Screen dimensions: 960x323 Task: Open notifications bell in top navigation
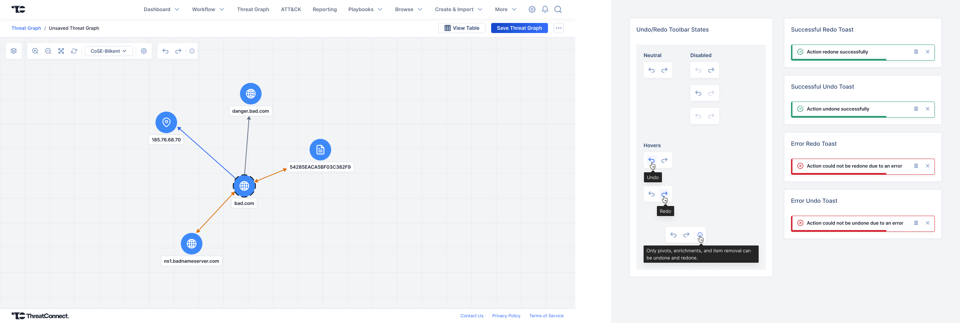tap(545, 9)
